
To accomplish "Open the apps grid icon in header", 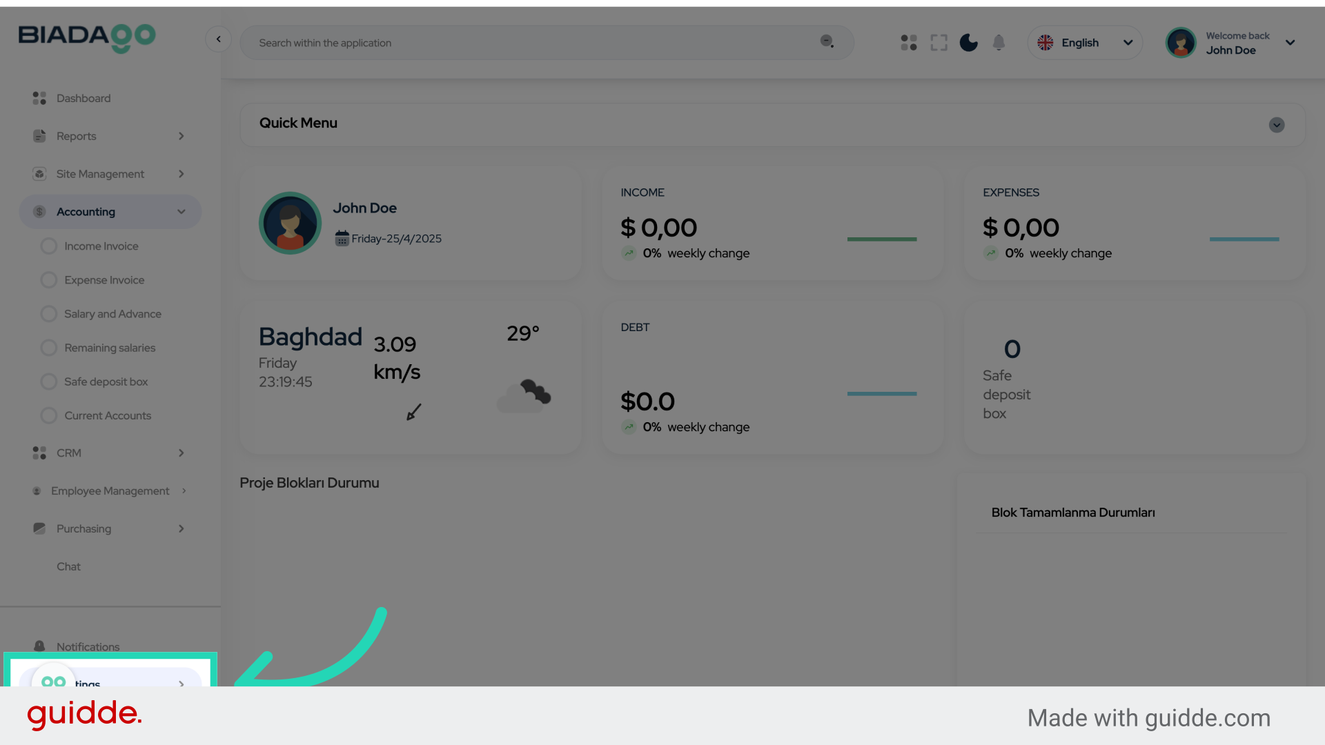I will pos(909,43).
